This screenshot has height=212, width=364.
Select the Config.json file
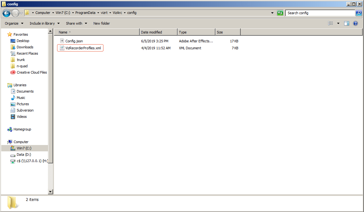74,41
